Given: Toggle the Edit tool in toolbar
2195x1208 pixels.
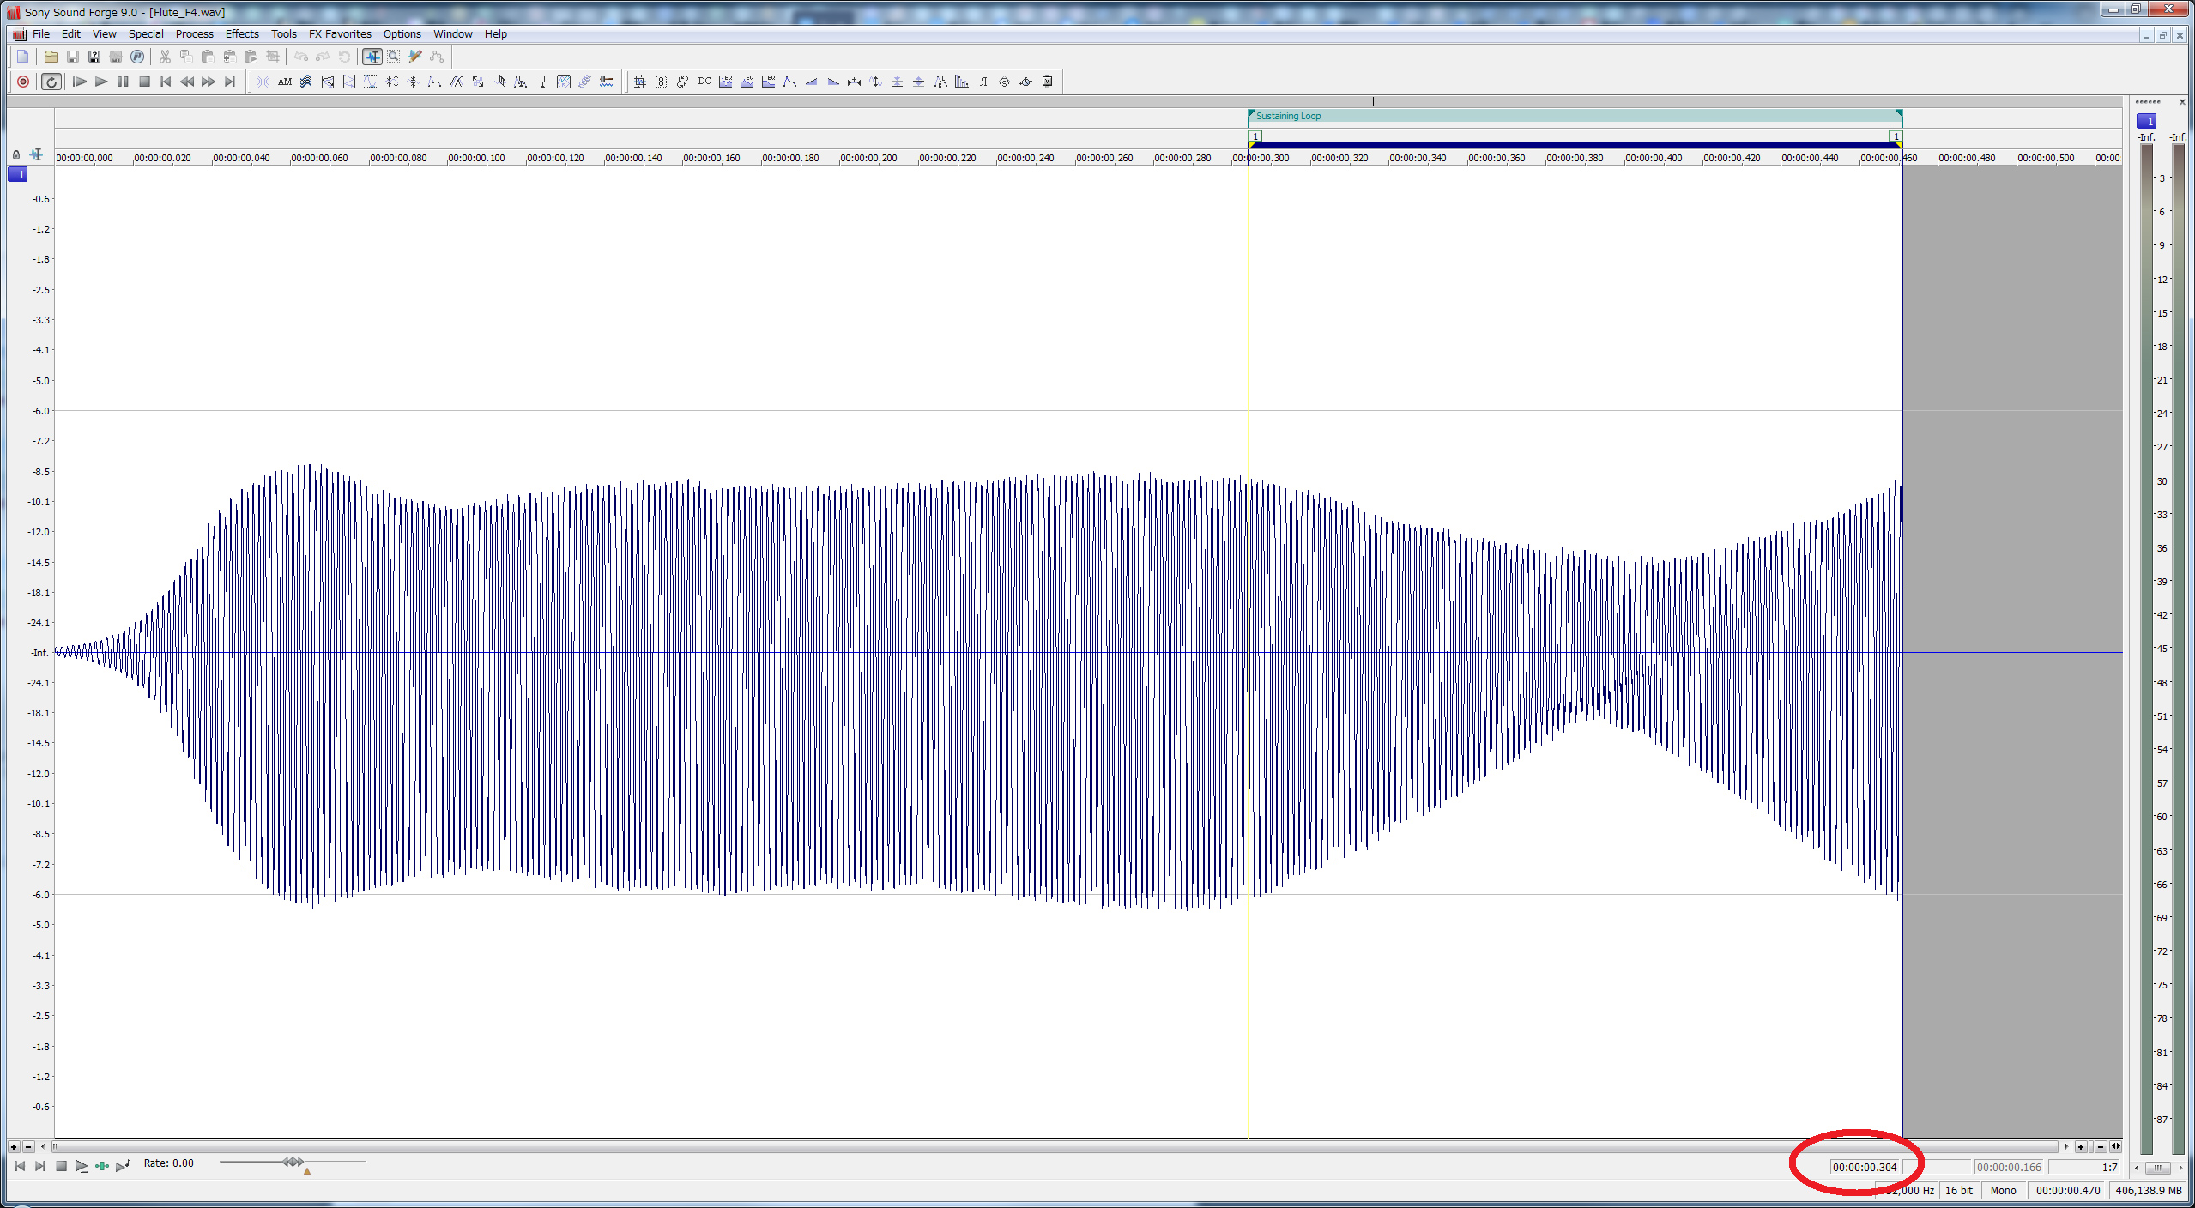Looking at the screenshot, I should point(372,57).
